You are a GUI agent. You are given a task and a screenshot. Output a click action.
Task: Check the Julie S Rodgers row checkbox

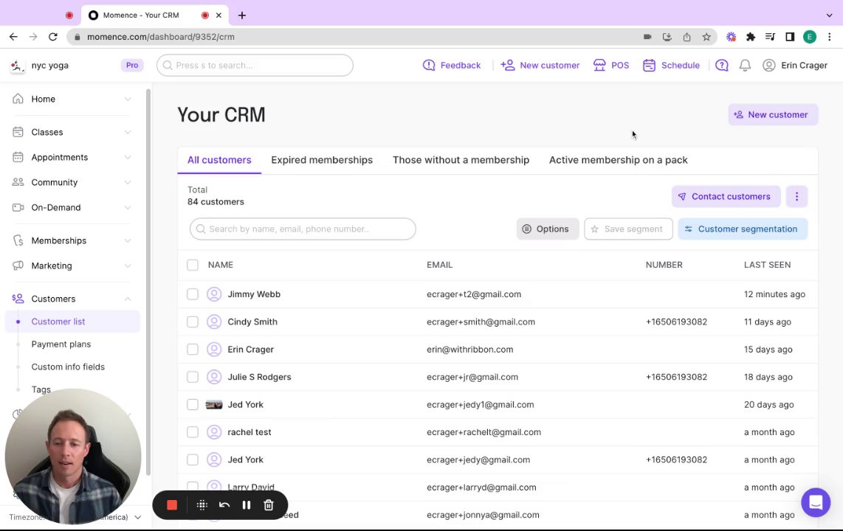point(193,377)
